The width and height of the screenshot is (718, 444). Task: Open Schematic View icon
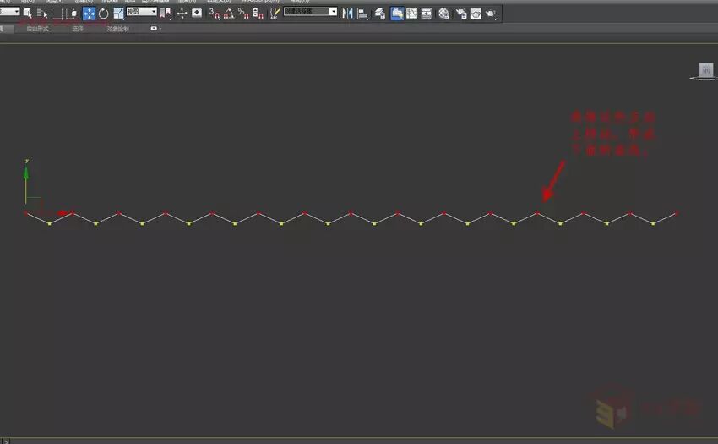427,14
